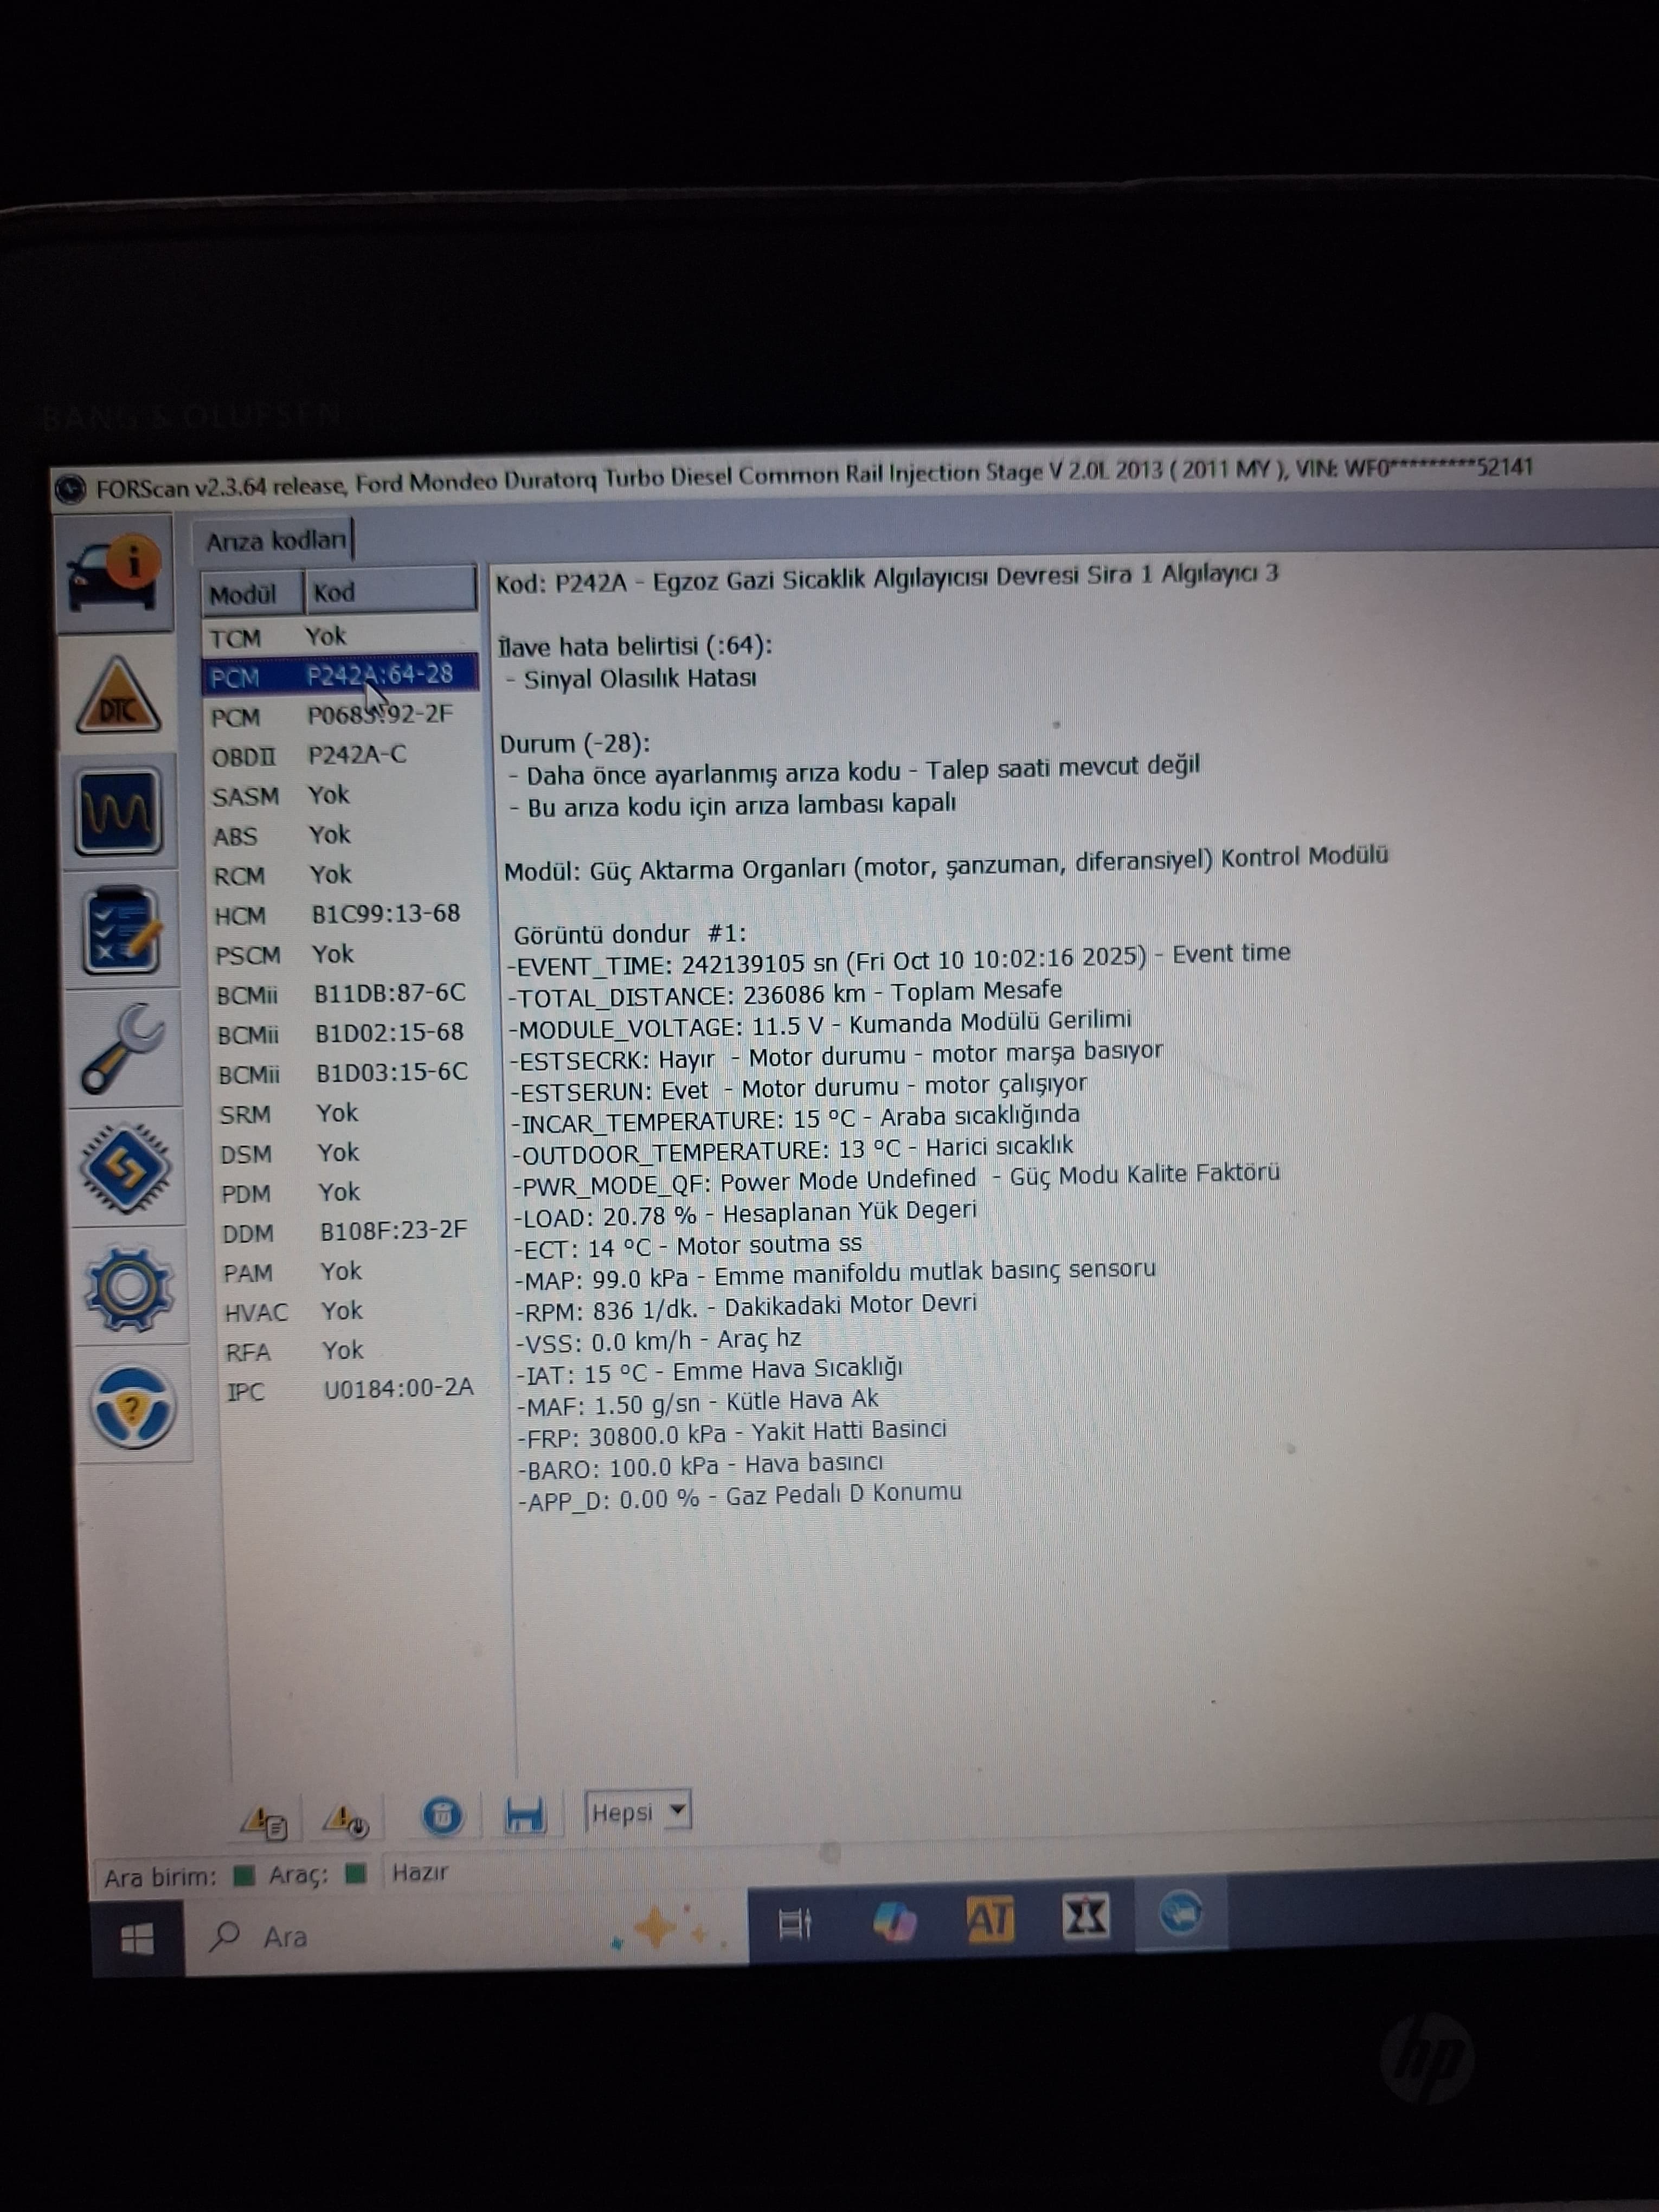Click the trash icon to clear DTCs
Image resolution: width=1659 pixels, height=2212 pixels.
pos(442,1815)
